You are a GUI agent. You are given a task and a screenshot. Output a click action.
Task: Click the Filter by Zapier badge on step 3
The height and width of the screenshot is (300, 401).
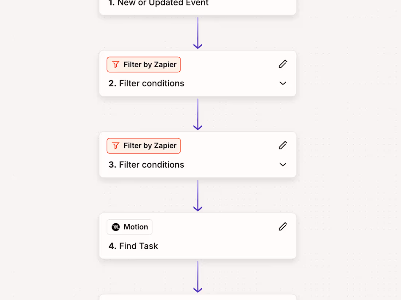[144, 145]
